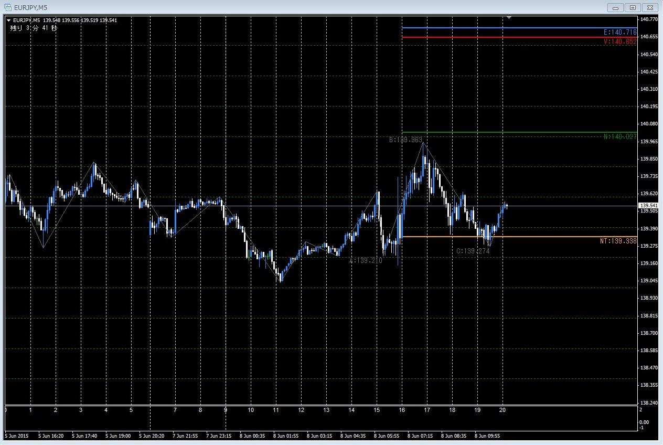Click the 138.240 price axis label
663x445 pixels.
pyautogui.click(x=649, y=403)
